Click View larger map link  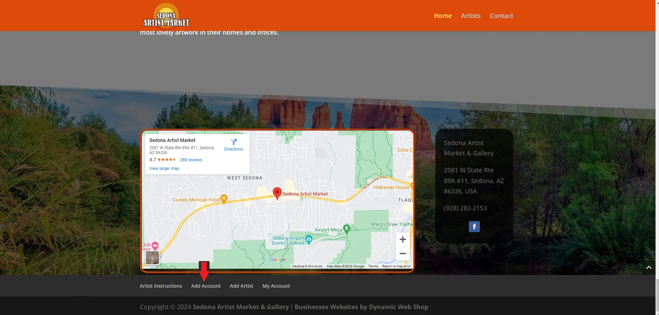pos(164,169)
